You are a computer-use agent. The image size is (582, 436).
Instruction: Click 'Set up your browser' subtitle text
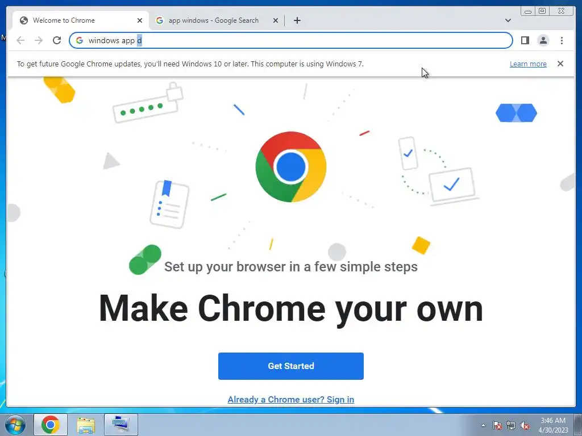click(290, 267)
